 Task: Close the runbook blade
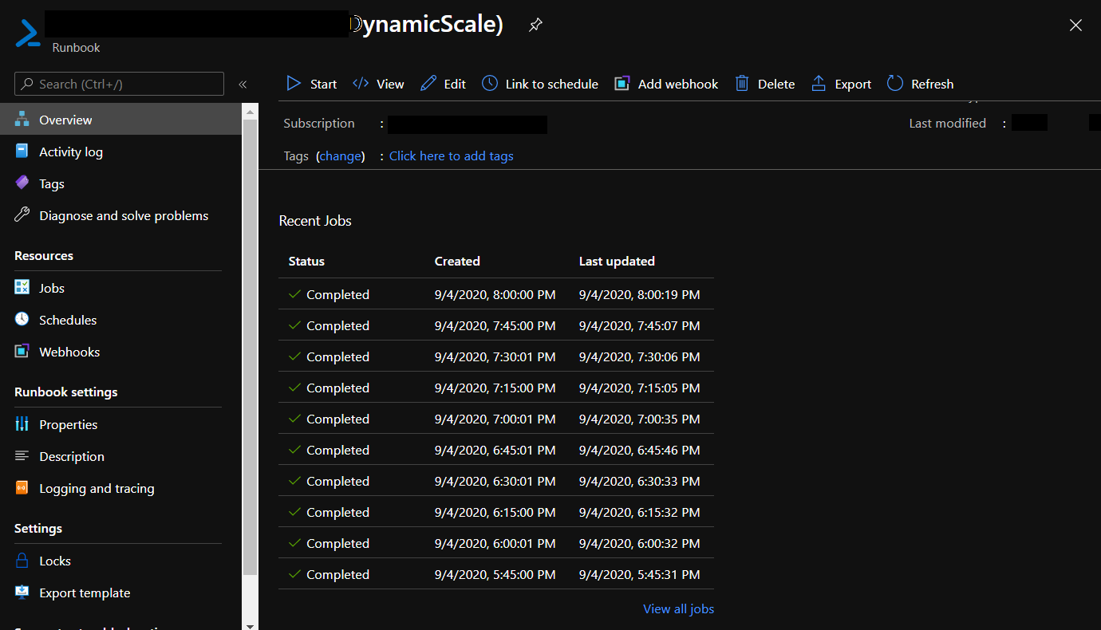(x=1075, y=26)
